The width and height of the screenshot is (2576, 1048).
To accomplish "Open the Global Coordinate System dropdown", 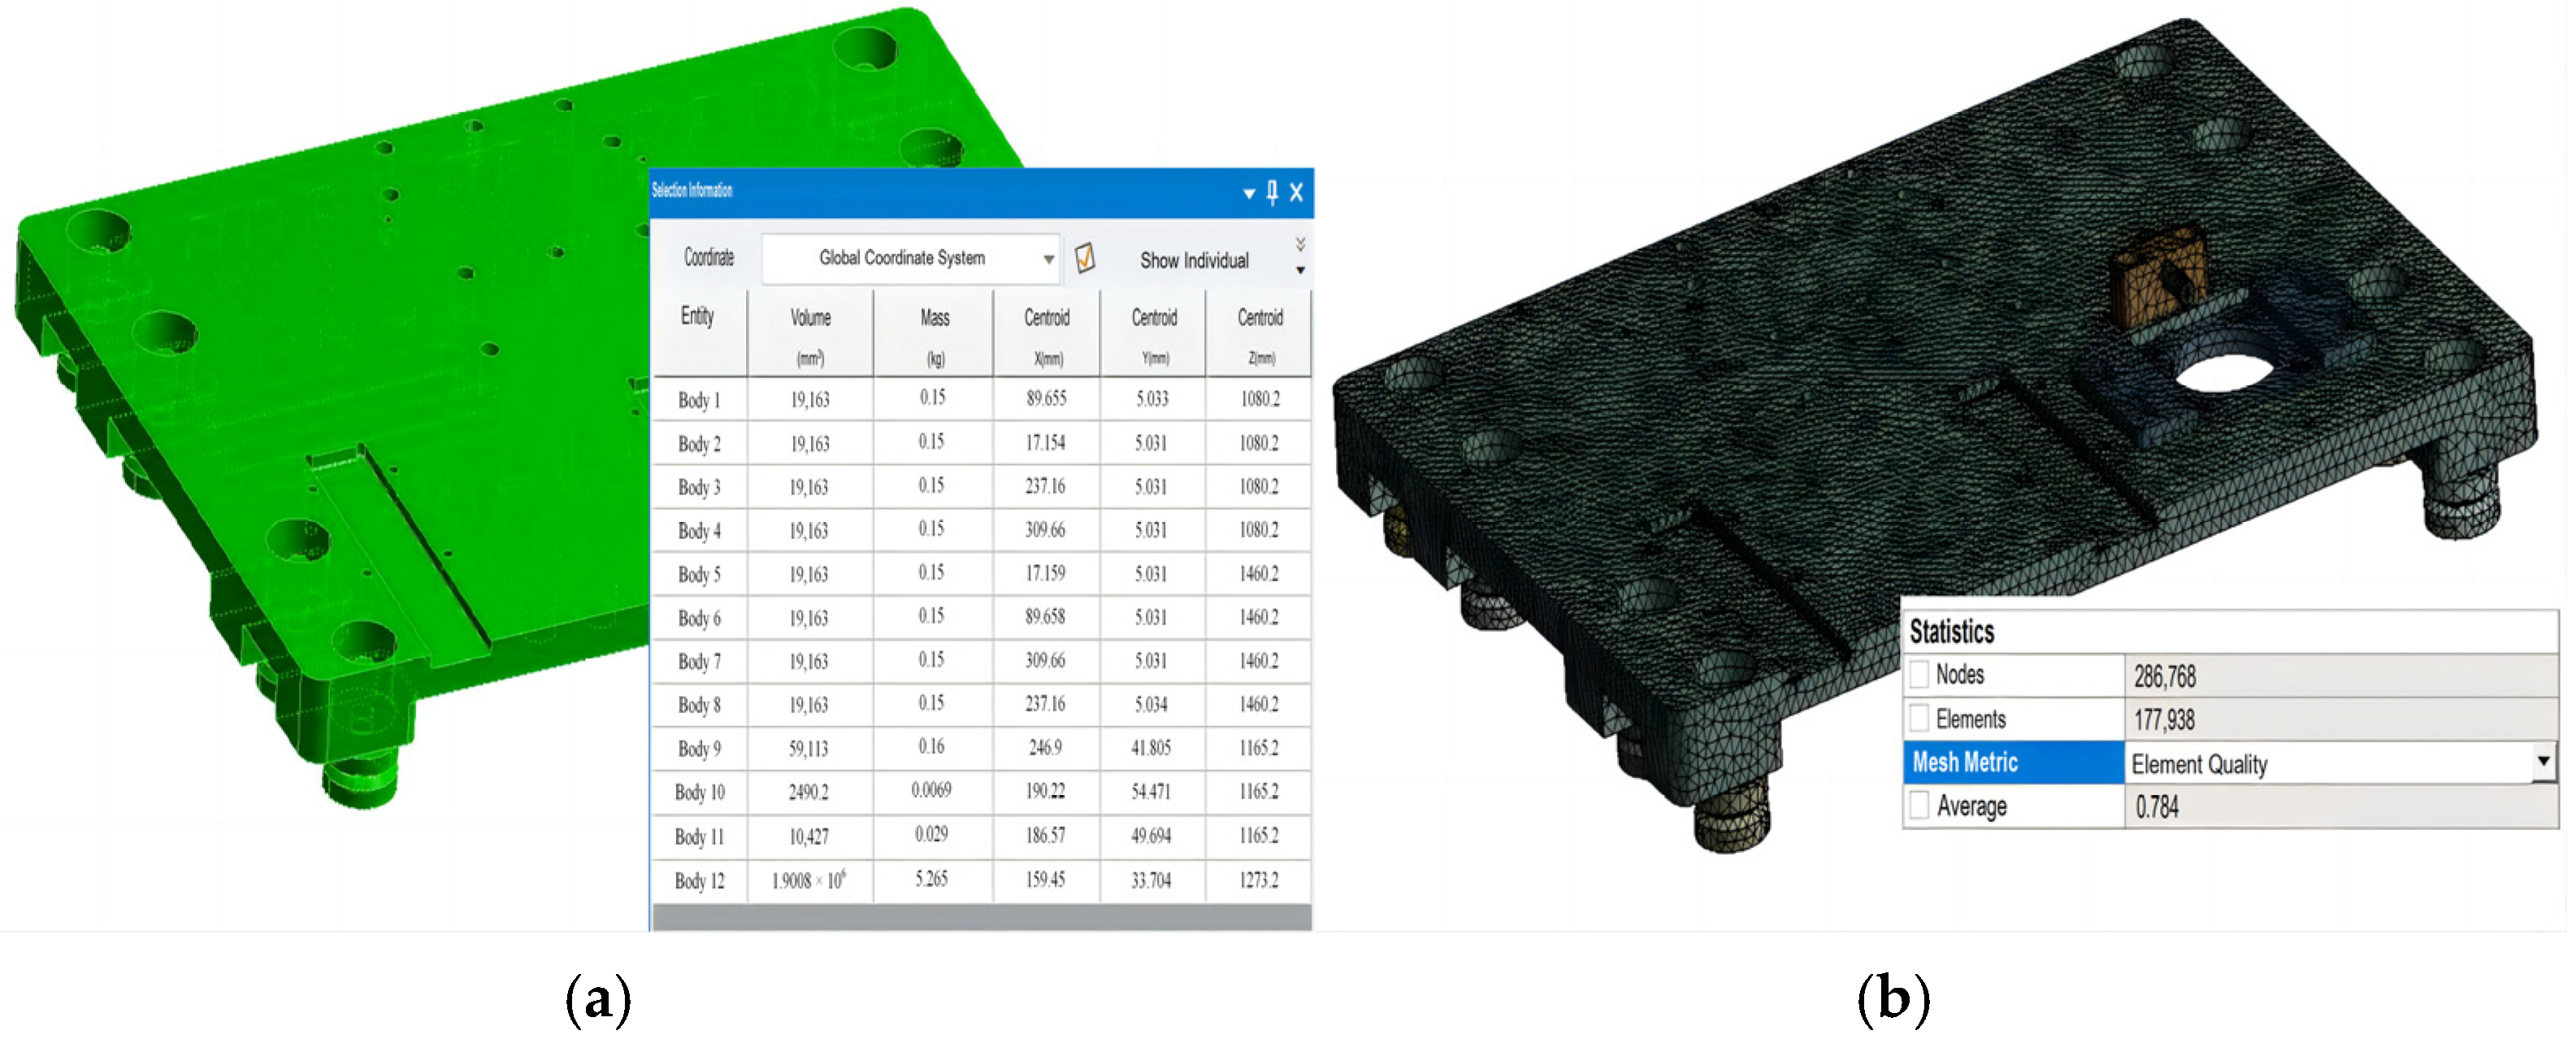I will tap(1048, 259).
